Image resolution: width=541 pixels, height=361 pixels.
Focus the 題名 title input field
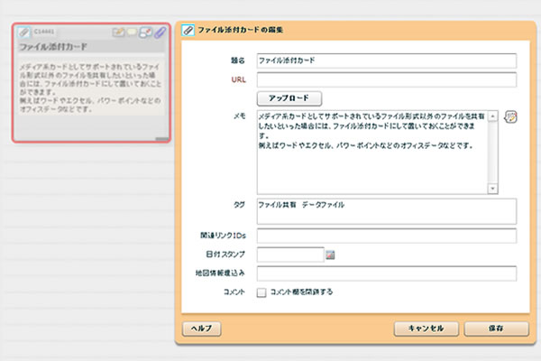[386, 61]
